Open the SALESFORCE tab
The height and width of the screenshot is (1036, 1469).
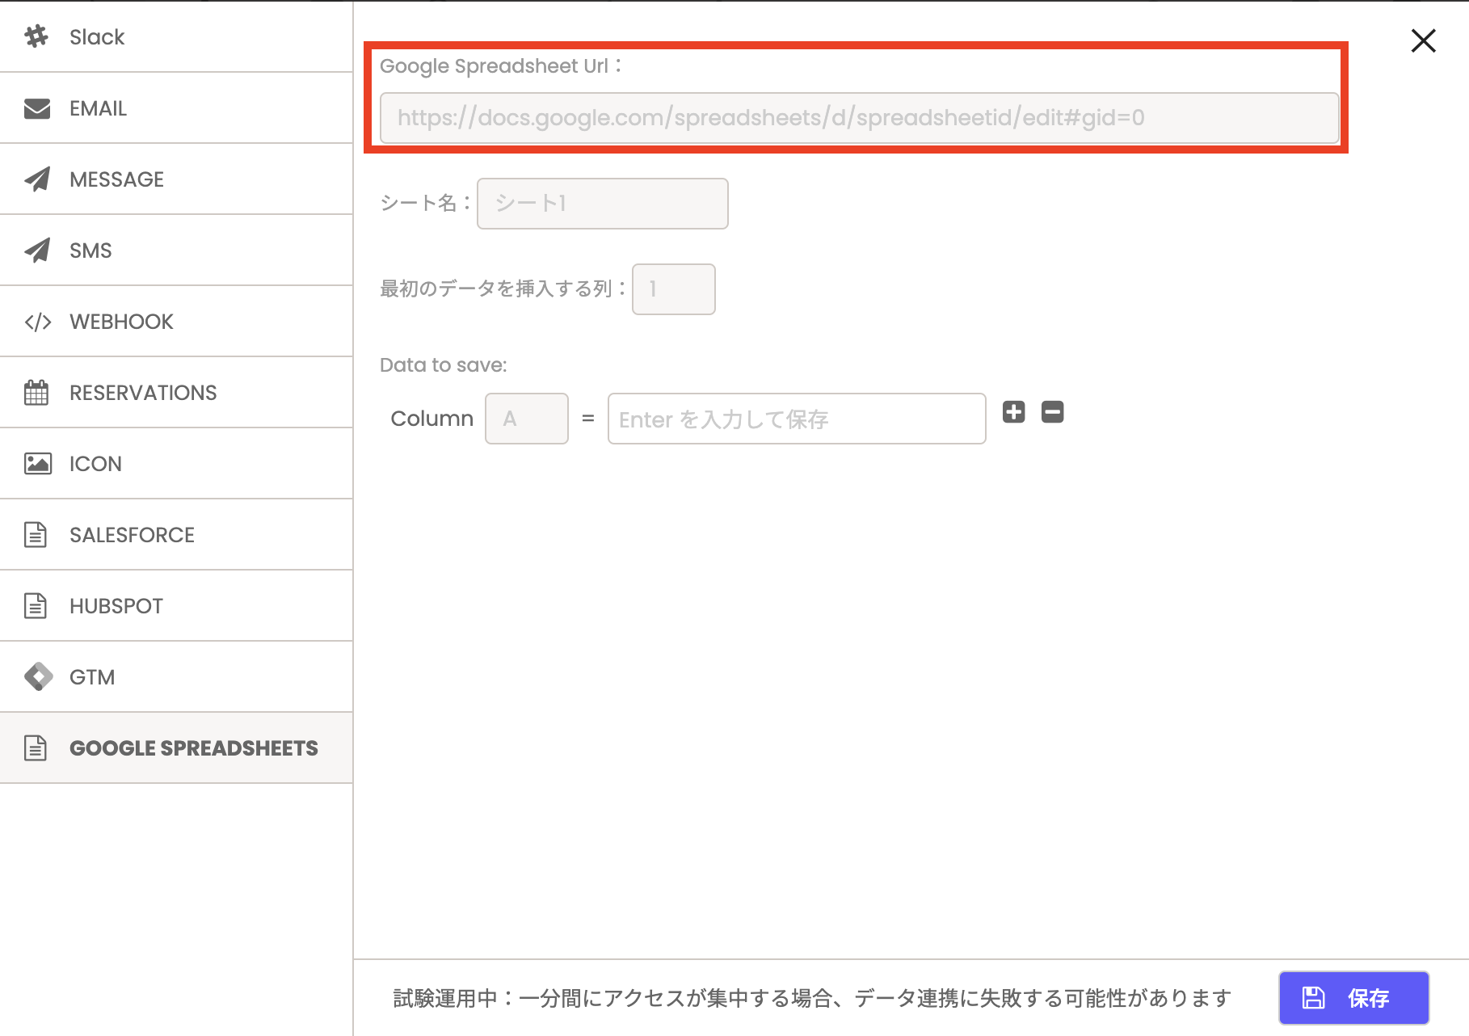176,535
